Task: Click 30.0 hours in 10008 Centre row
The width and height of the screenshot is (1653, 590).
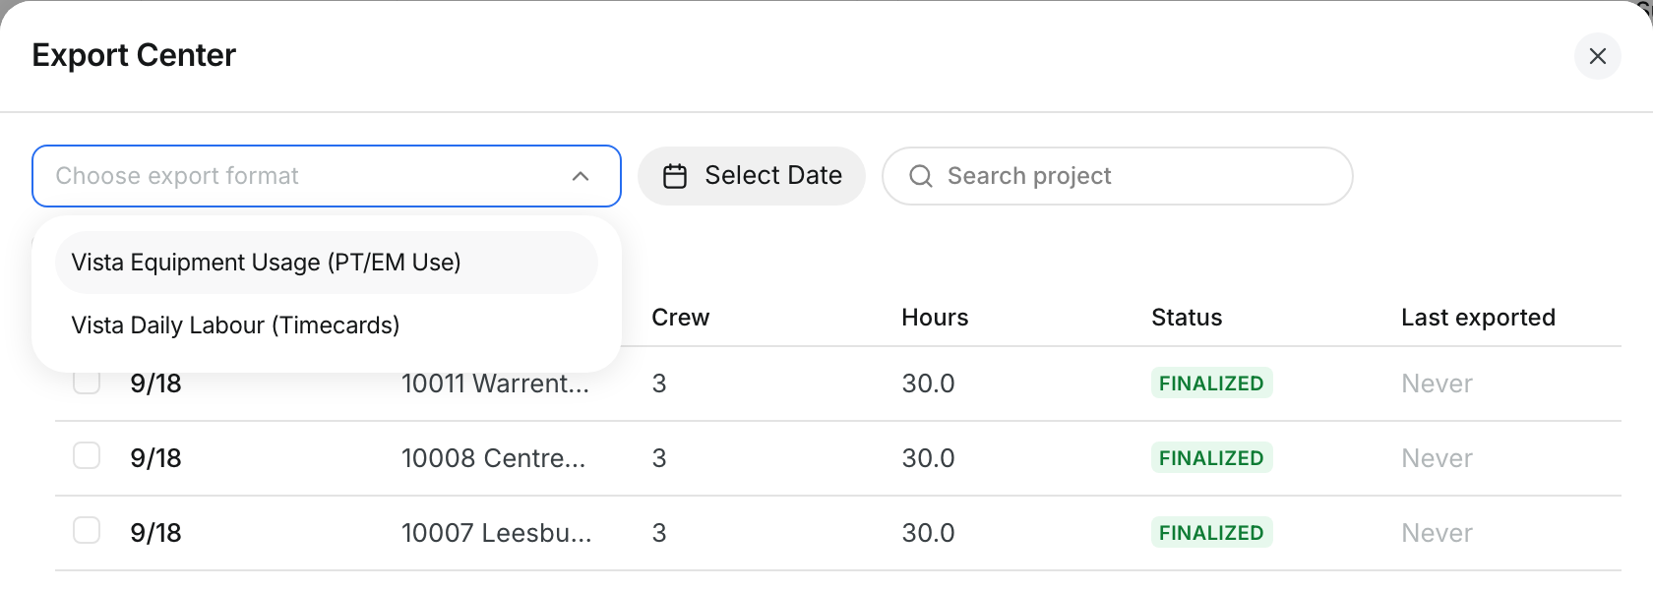Action: pyautogui.click(x=928, y=458)
